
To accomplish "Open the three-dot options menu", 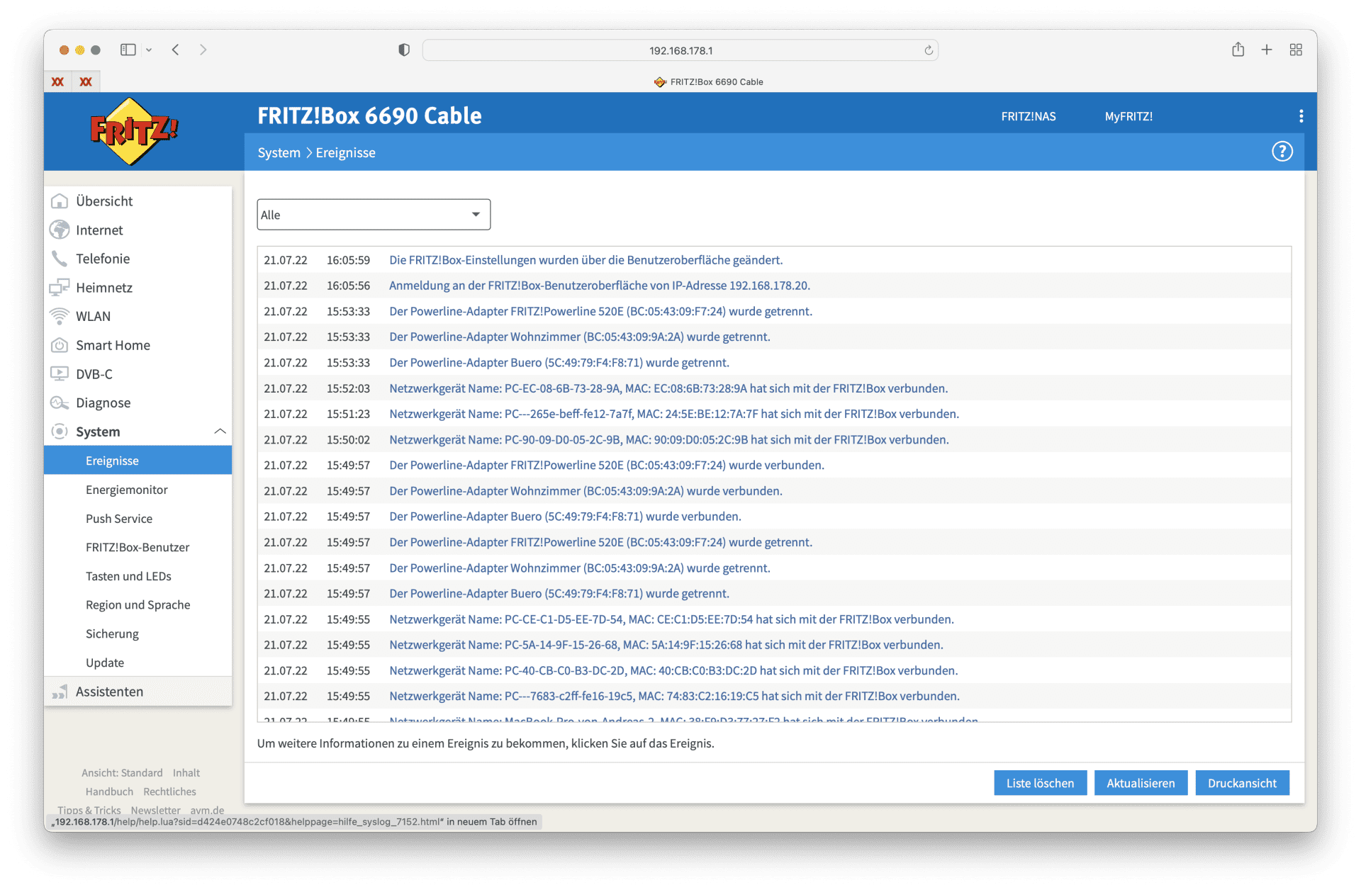I will (1301, 116).
